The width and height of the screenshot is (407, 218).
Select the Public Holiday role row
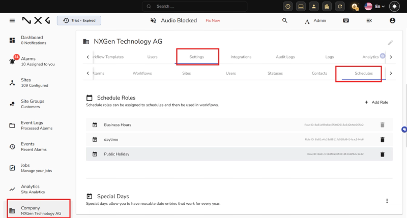click(x=239, y=154)
